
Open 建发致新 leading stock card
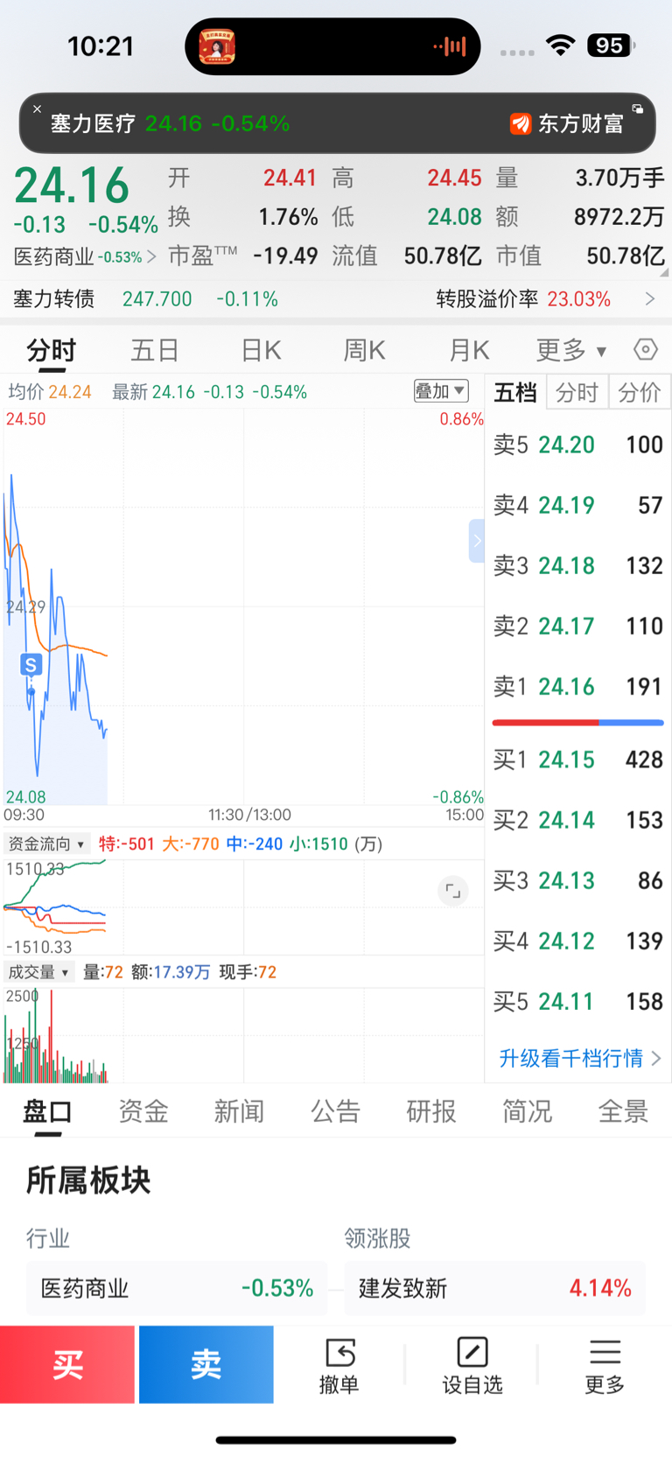click(x=495, y=1288)
